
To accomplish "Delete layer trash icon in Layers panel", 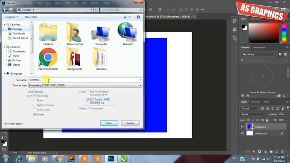I will point(282,152).
